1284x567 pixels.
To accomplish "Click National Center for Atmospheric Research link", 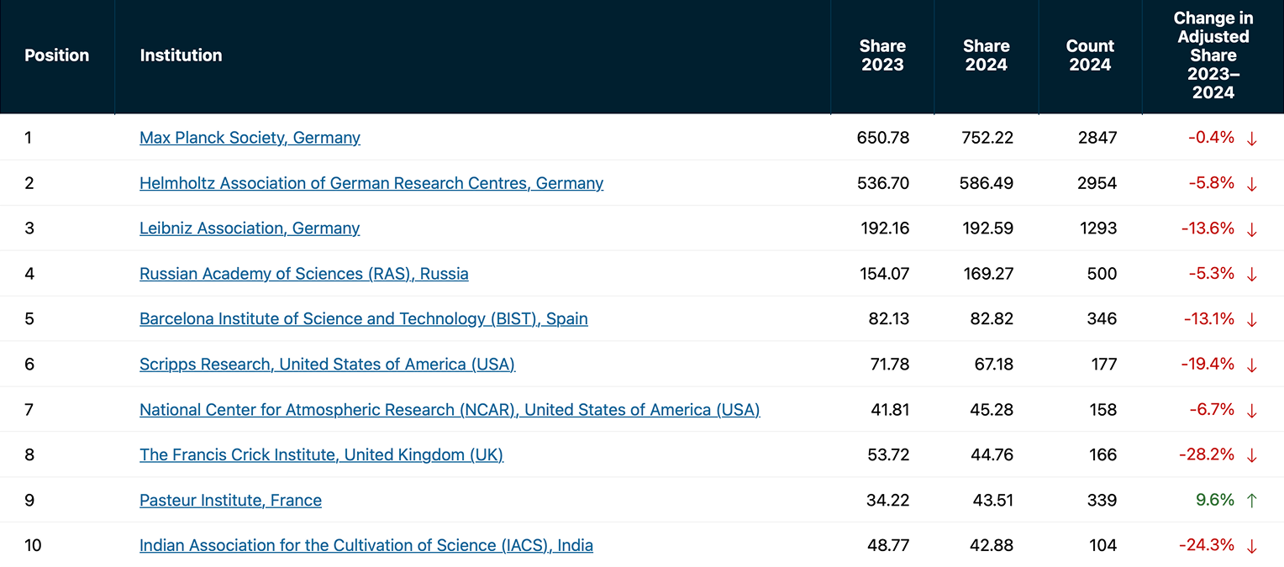I will point(450,410).
